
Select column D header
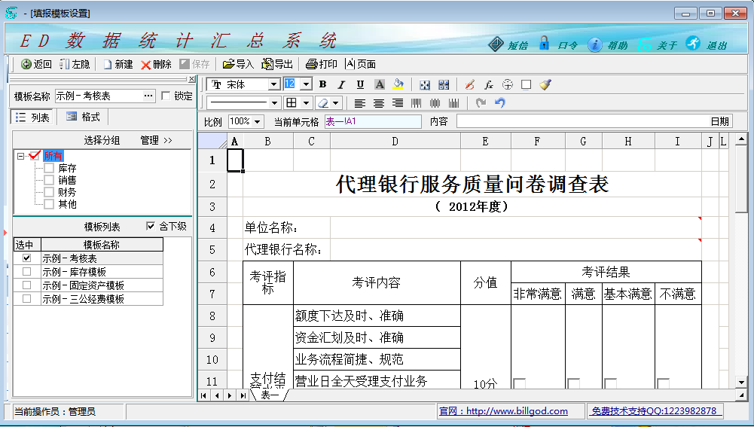coord(395,142)
